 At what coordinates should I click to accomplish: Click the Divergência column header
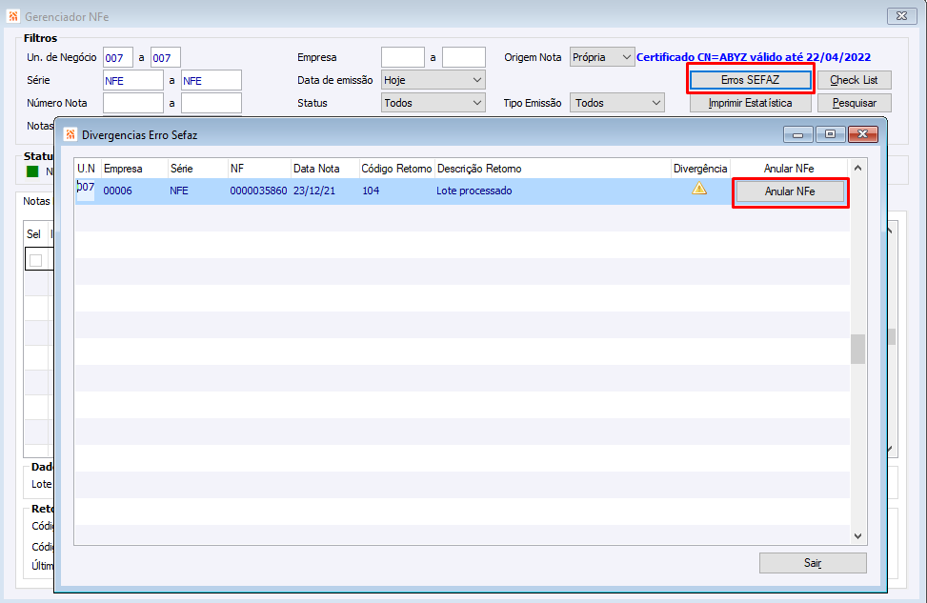pos(700,169)
